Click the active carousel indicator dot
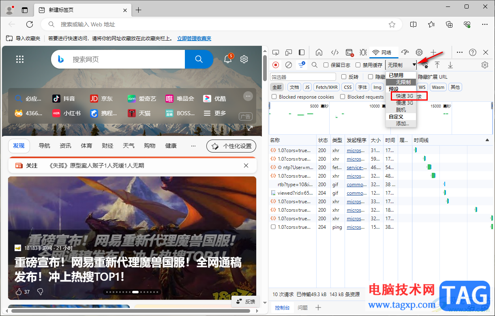495x316 pixels. pos(135,292)
